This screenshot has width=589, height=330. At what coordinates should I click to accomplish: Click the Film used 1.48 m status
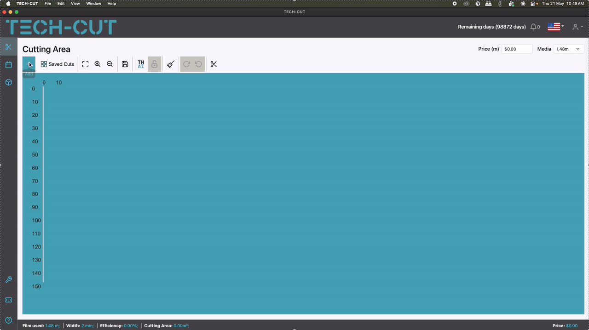coord(41,326)
